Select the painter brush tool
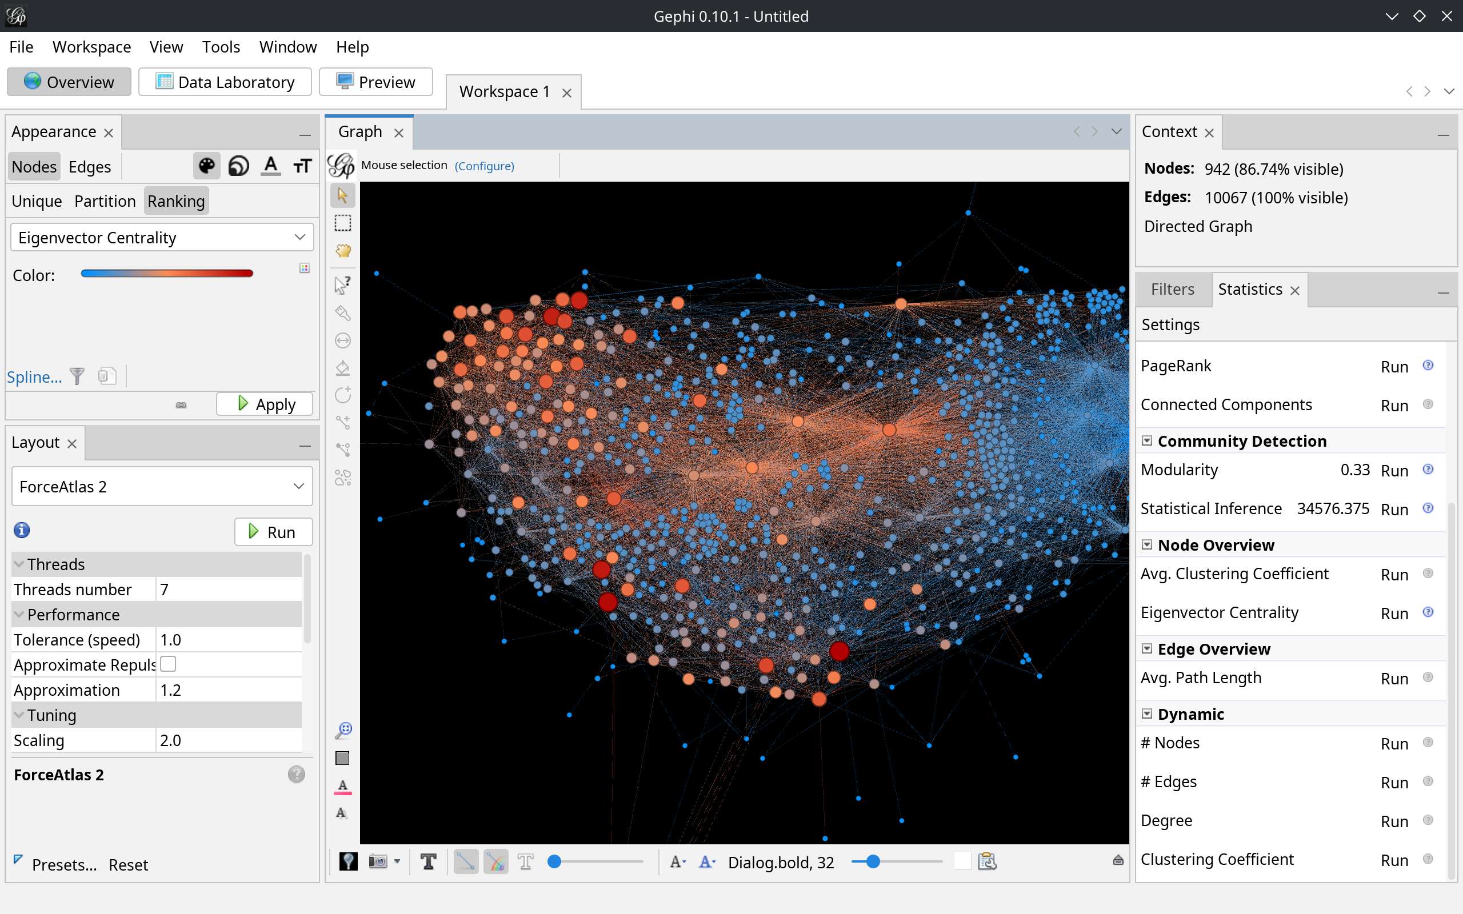1463x914 pixels. coord(343,312)
